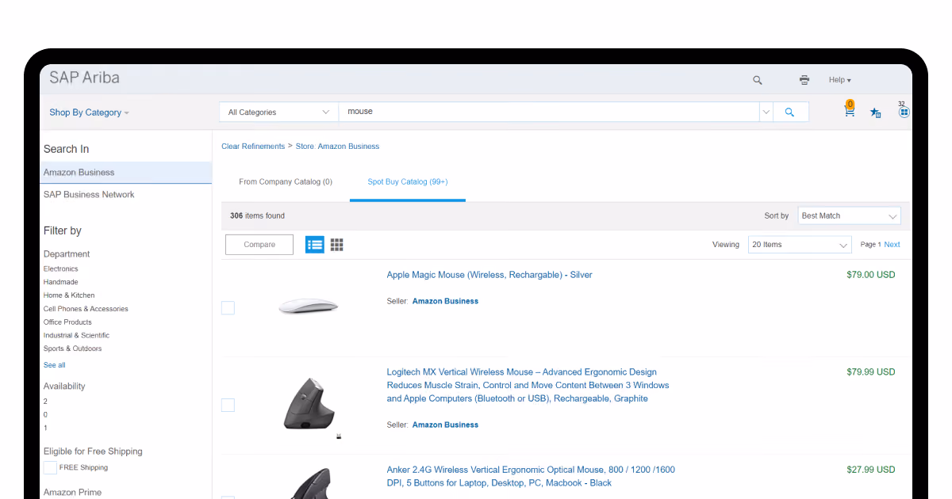Screen dimensions: 952x499
Task: Filter by Sports & Outdoors department
Action: tap(72, 349)
